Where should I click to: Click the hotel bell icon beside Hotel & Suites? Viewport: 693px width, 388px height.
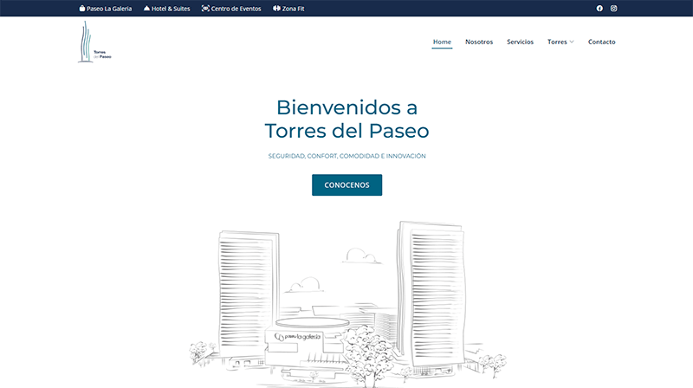146,8
